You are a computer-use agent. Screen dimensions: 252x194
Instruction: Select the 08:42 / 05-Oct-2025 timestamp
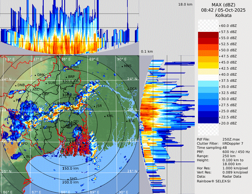(x=223, y=10)
